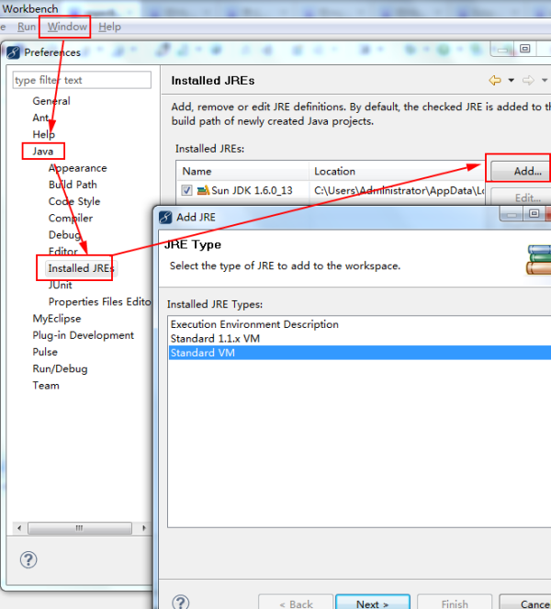Select Team preferences
The height and width of the screenshot is (609, 551).
(x=46, y=385)
